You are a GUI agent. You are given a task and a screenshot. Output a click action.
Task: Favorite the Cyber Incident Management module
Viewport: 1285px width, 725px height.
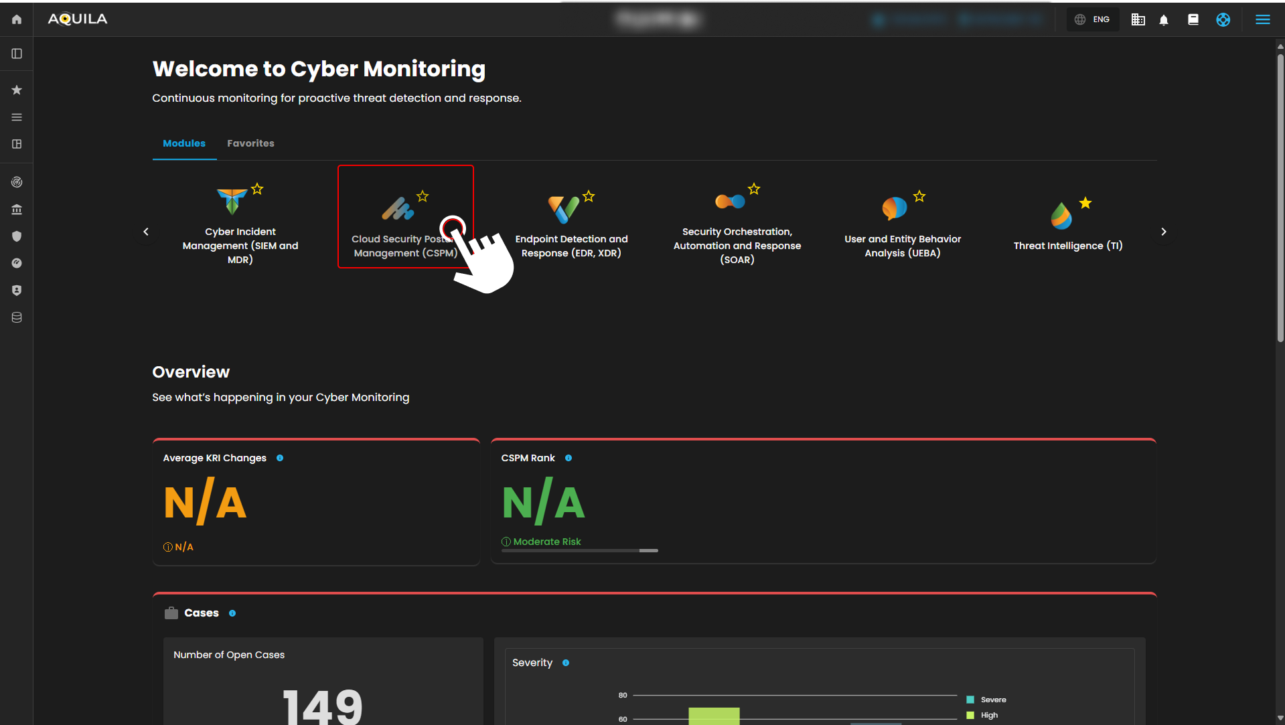(257, 189)
